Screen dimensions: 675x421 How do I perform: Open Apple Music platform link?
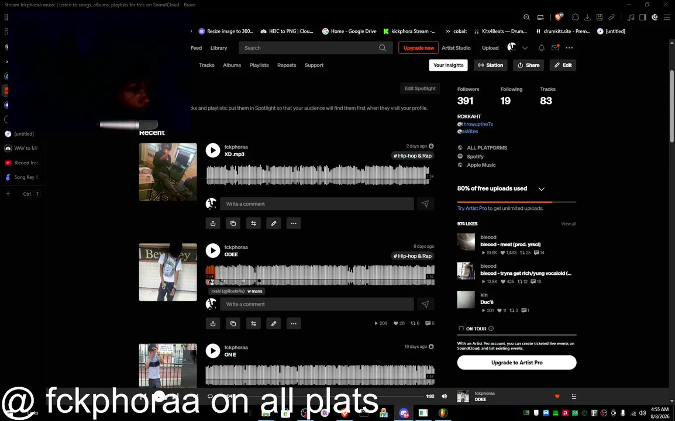coord(481,165)
